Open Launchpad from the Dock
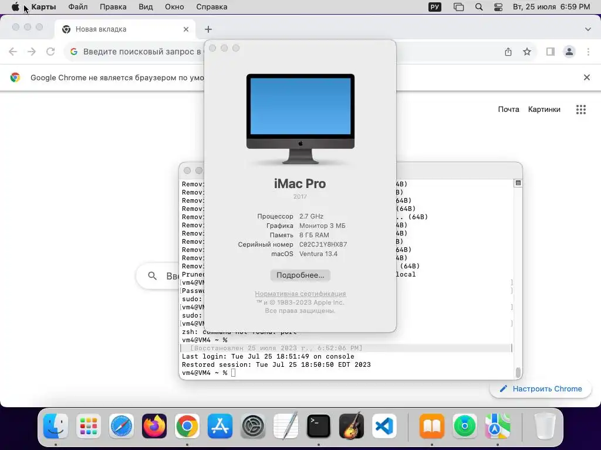The width and height of the screenshot is (601, 450). [x=89, y=426]
